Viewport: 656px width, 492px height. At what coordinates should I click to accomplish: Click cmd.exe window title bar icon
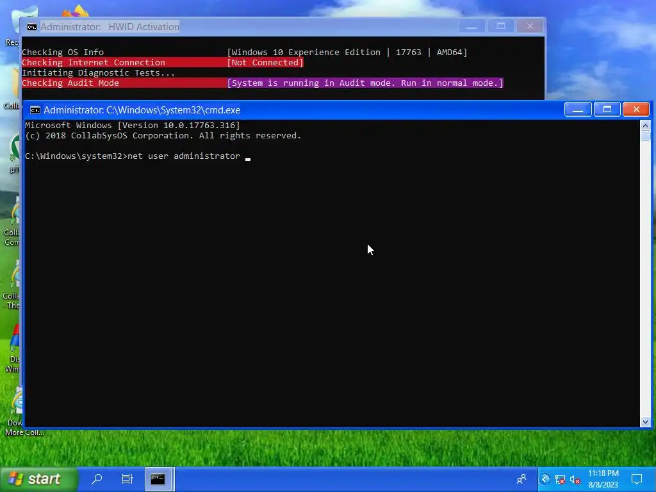coord(35,110)
